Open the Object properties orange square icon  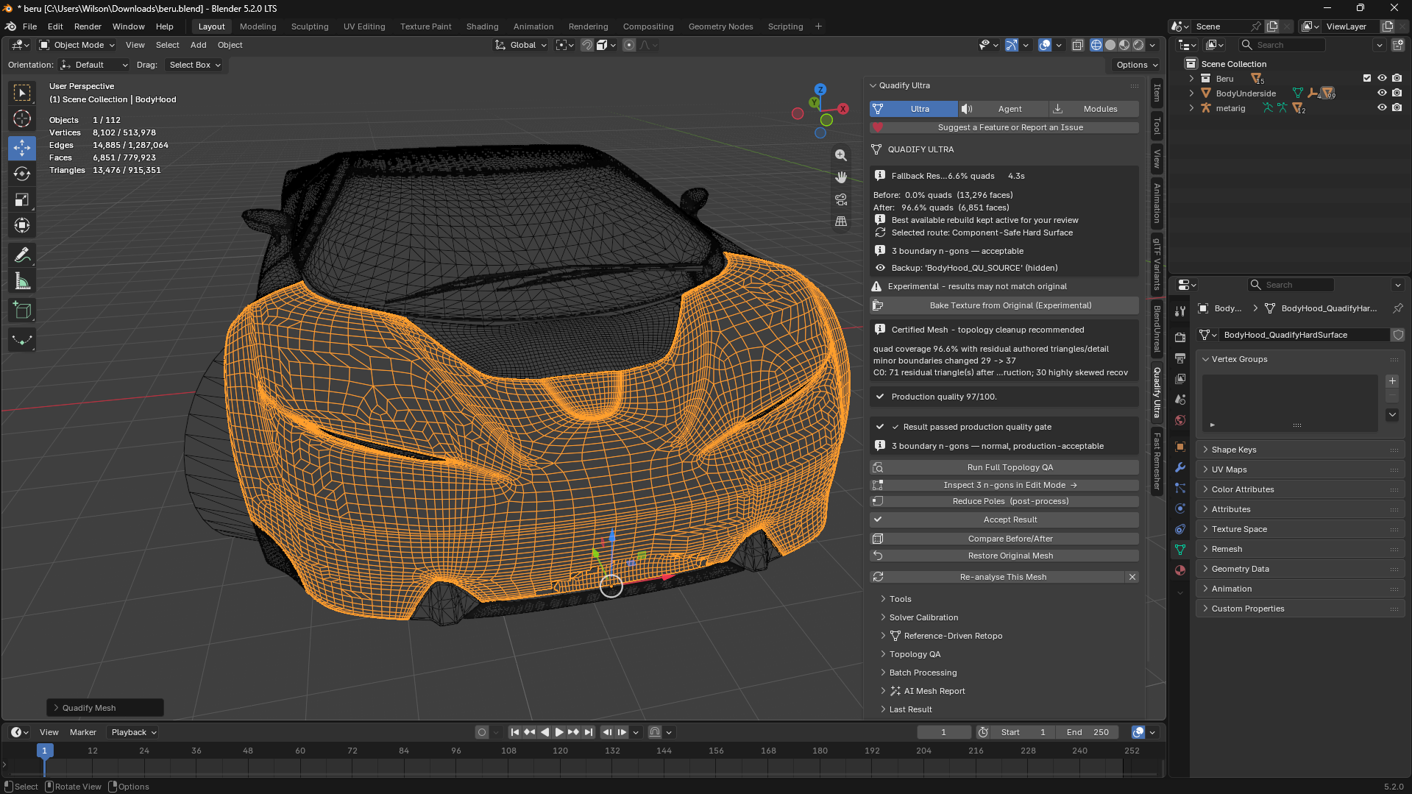[x=1180, y=447]
